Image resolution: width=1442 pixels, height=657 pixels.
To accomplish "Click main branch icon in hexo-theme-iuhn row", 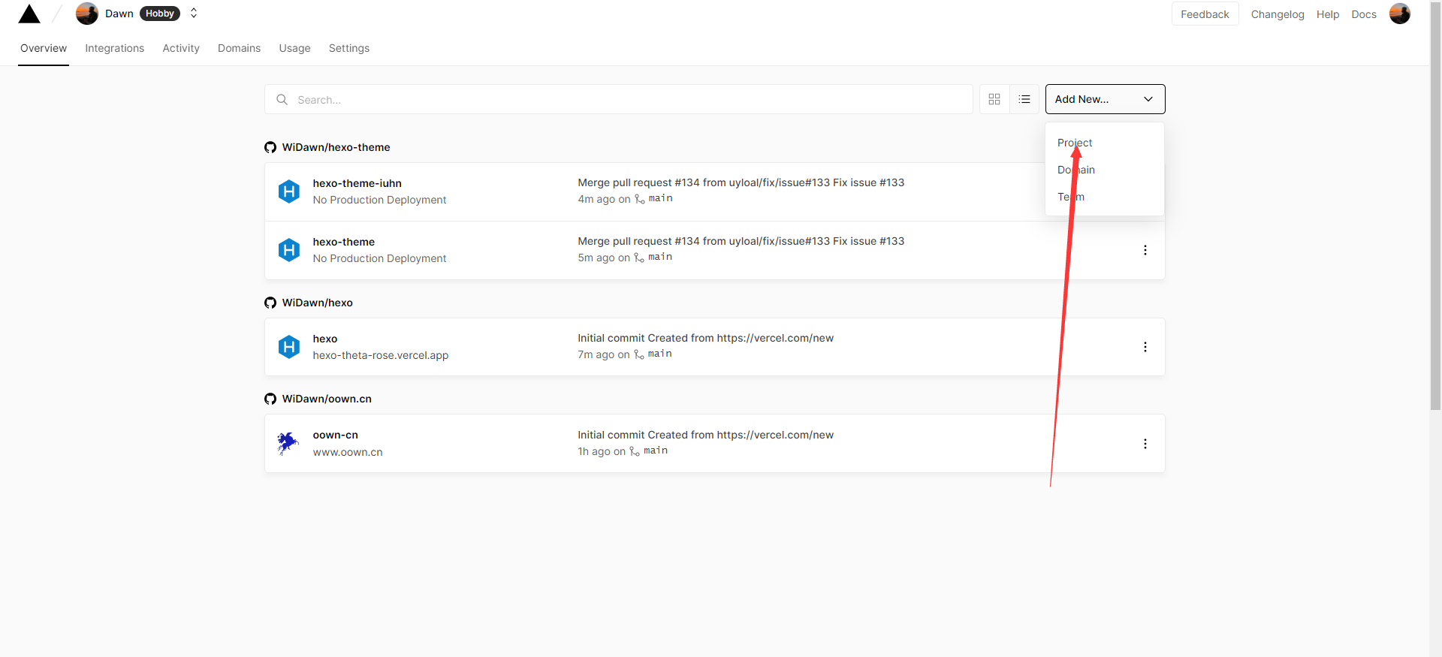I will coord(639,199).
